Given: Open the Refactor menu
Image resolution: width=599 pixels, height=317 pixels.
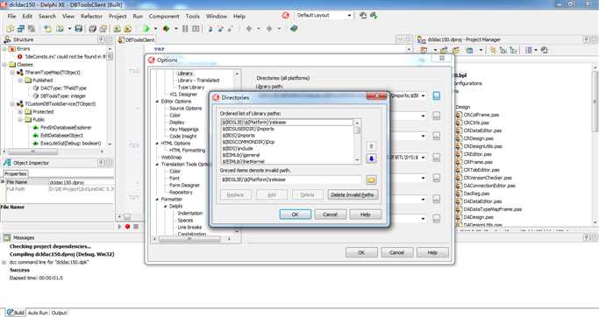Looking at the screenshot, I should point(91,16).
